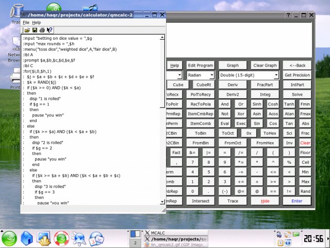330x248 pixels.
Task: Click the blue Enter button
Action: click(x=297, y=201)
